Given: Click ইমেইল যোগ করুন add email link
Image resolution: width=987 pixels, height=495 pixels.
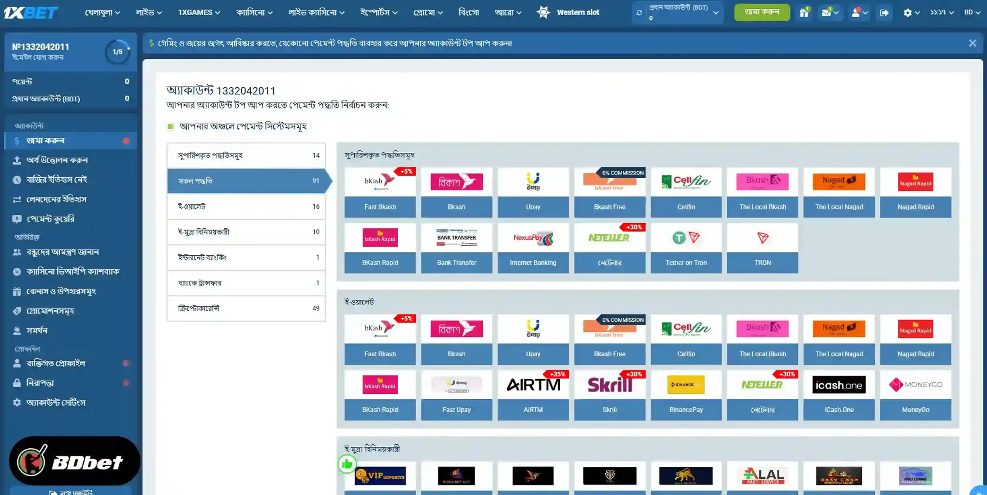Looking at the screenshot, I should point(38,58).
